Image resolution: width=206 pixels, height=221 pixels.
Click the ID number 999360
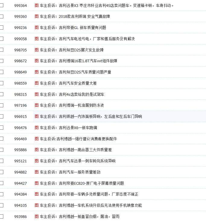tap(21, 17)
